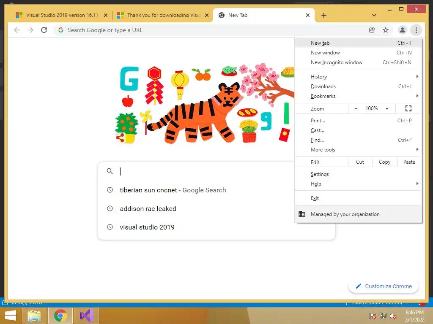Image resolution: width=433 pixels, height=324 pixels.
Task: Click the magnifier icon in search box
Action: pos(110,171)
